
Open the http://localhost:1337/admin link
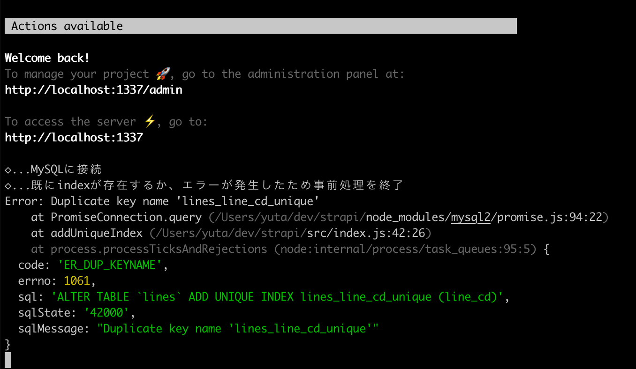93,90
